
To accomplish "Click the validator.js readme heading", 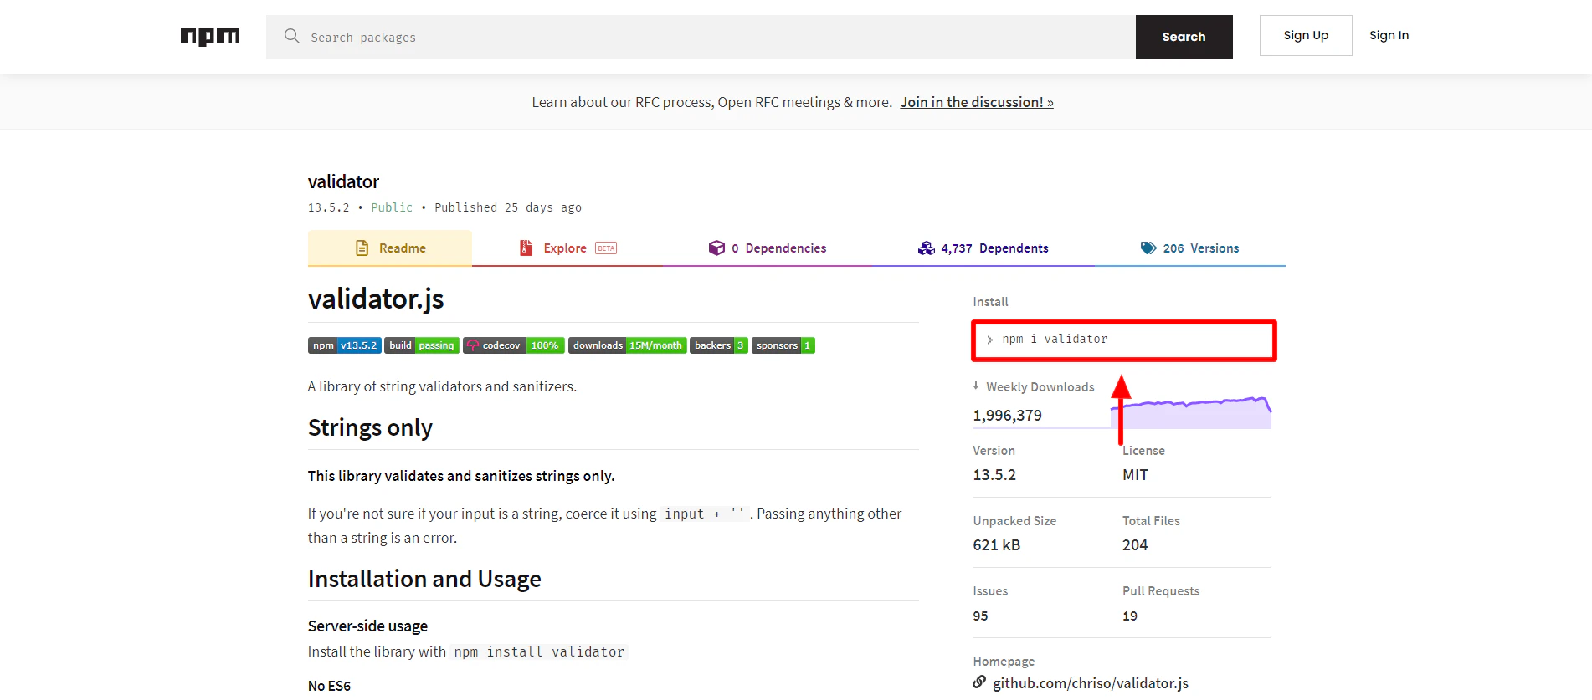I will pos(376,299).
